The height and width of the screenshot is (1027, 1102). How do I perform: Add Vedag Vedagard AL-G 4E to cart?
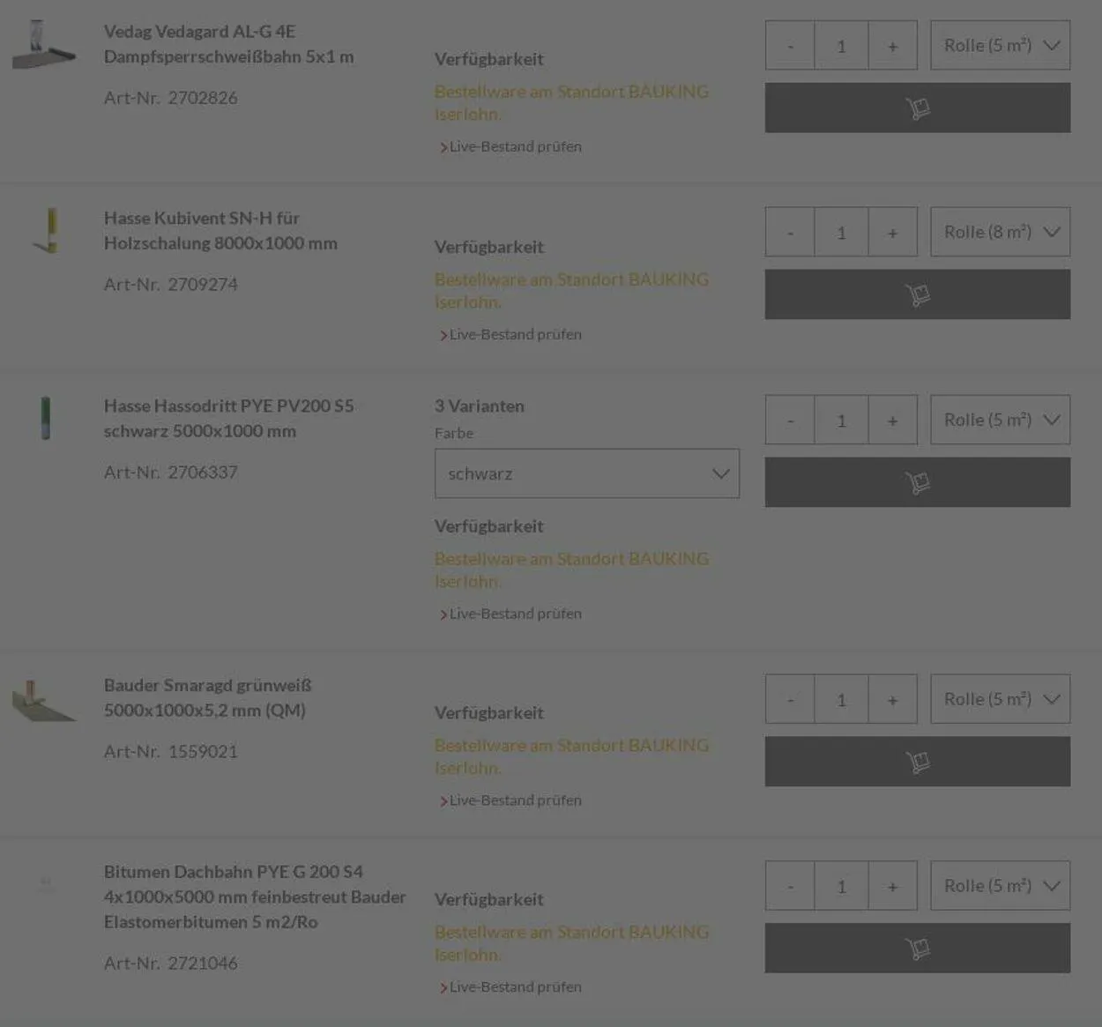[917, 108]
